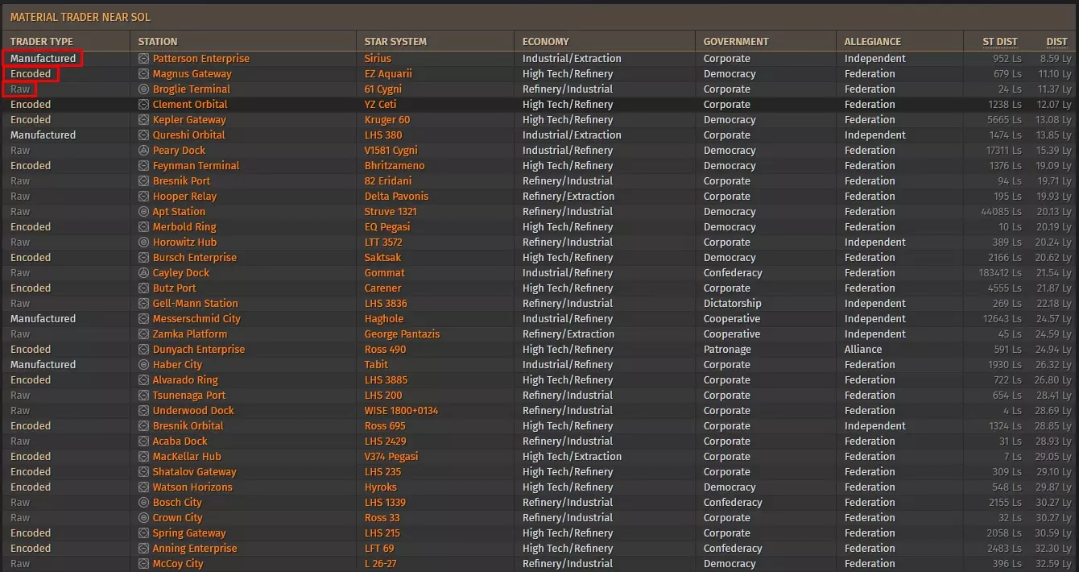Sort by the Star System column header

coord(395,42)
